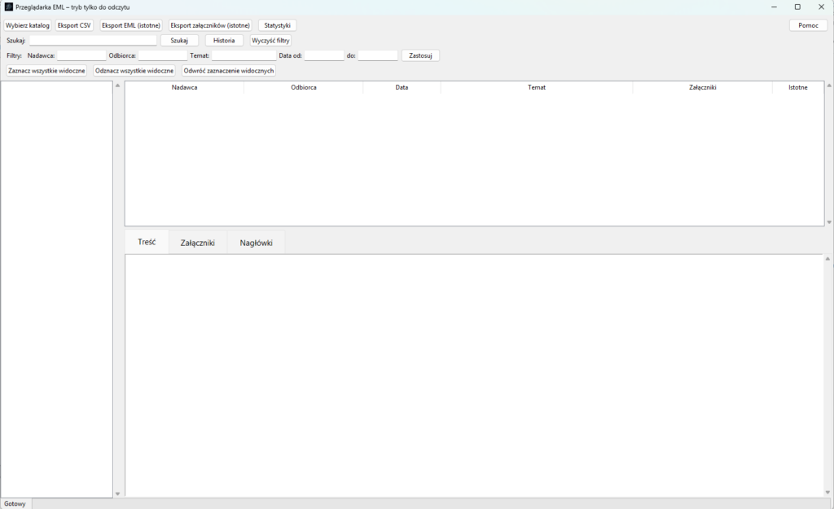The width and height of the screenshot is (834, 509).
Task: Switch to the Treść tab
Action: pos(147,242)
